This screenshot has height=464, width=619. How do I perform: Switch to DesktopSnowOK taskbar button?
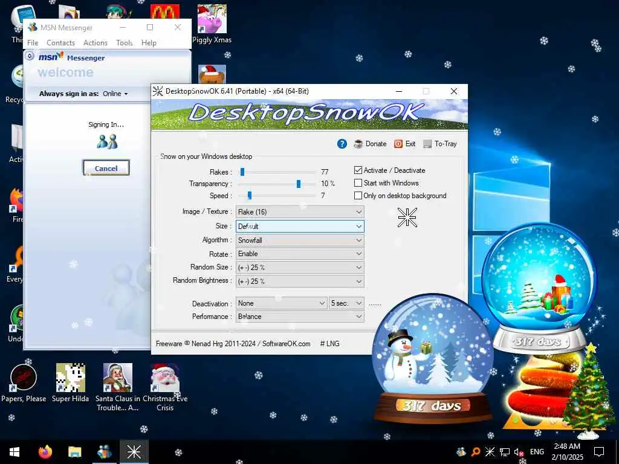134,452
